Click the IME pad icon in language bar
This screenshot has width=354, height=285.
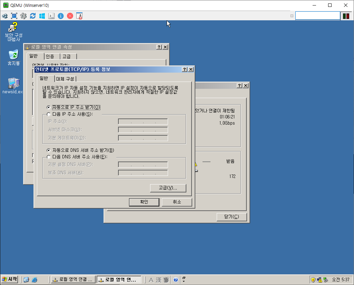tap(166, 280)
